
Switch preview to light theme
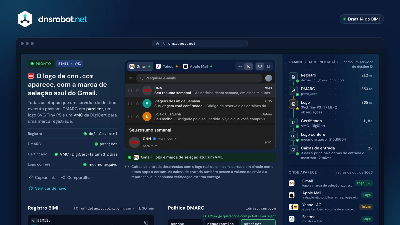tap(240, 66)
